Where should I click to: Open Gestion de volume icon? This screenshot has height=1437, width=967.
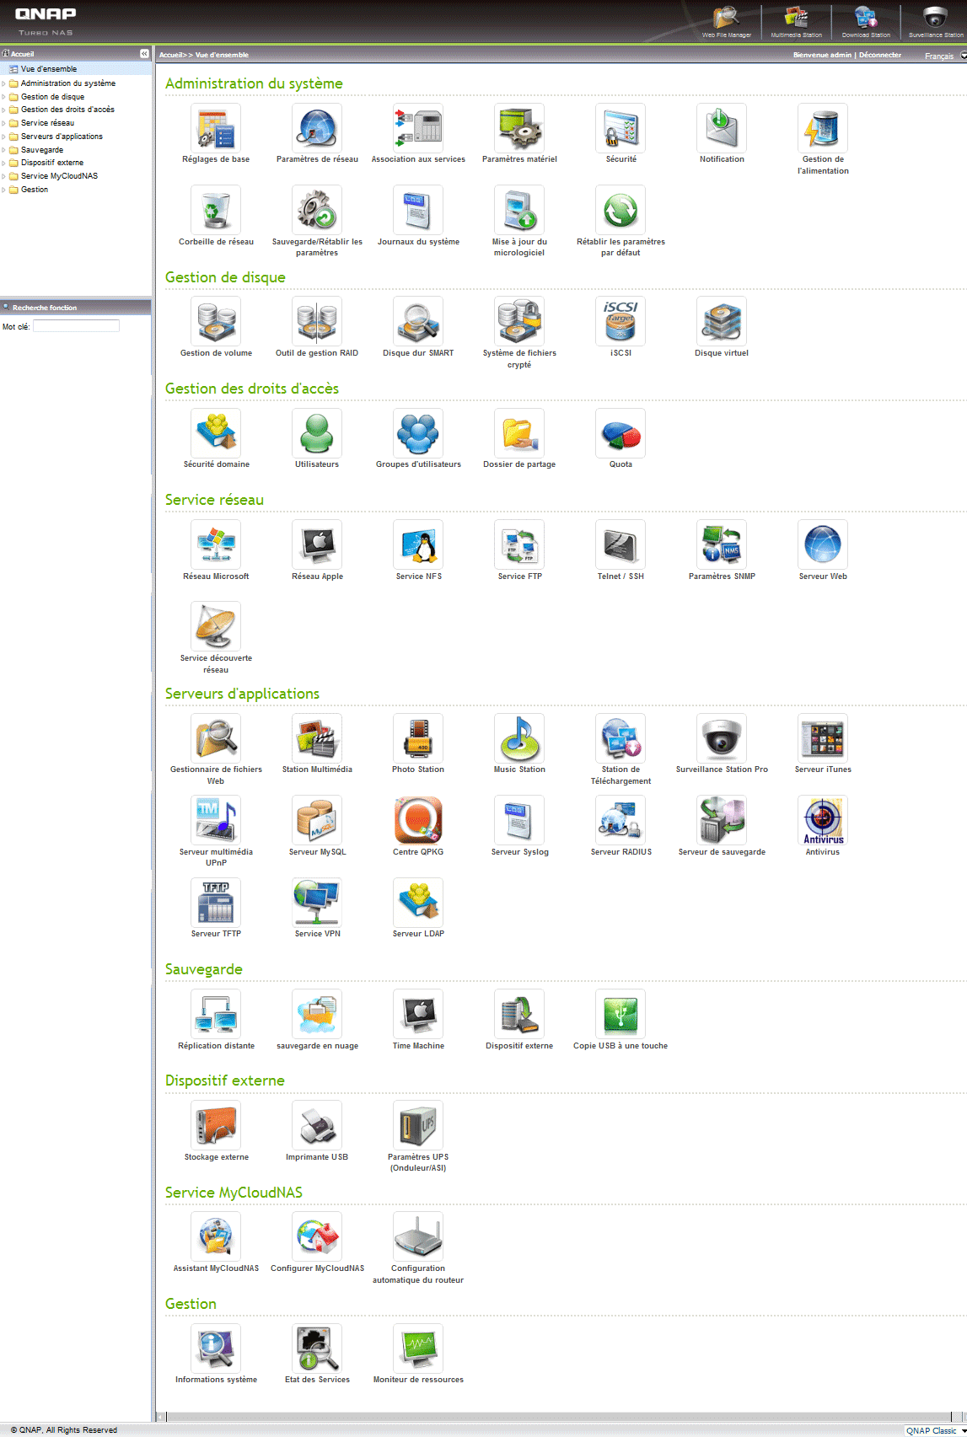216,321
